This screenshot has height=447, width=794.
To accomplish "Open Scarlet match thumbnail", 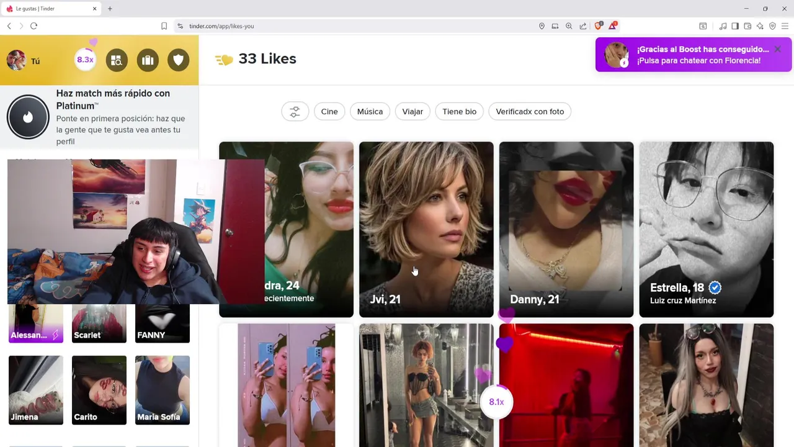I will click(99, 323).
